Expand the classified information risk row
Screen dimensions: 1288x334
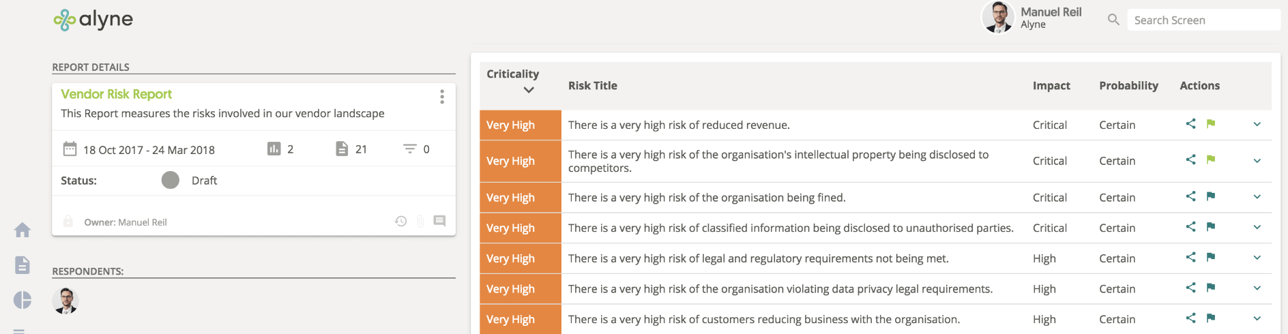(x=1257, y=227)
